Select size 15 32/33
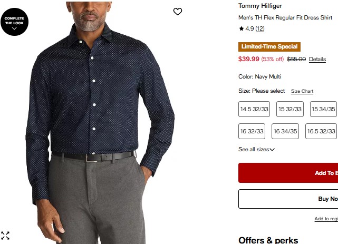This screenshot has height=244, width=338. tap(290, 109)
